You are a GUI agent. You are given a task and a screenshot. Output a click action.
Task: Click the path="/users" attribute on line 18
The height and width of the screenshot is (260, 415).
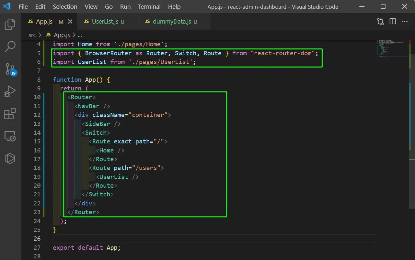pos(137,168)
